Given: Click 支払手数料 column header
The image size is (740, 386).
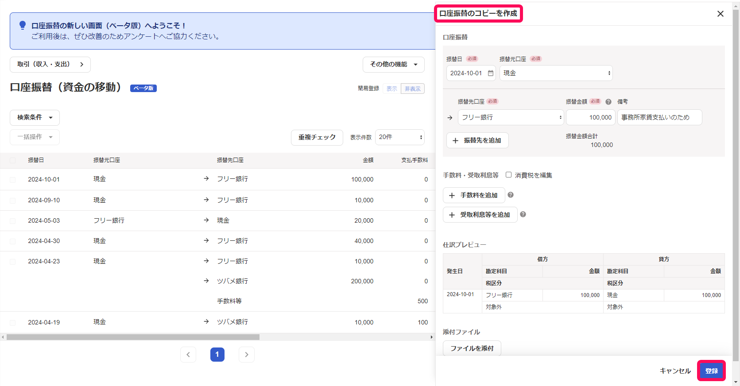Looking at the screenshot, I should tap(415, 160).
